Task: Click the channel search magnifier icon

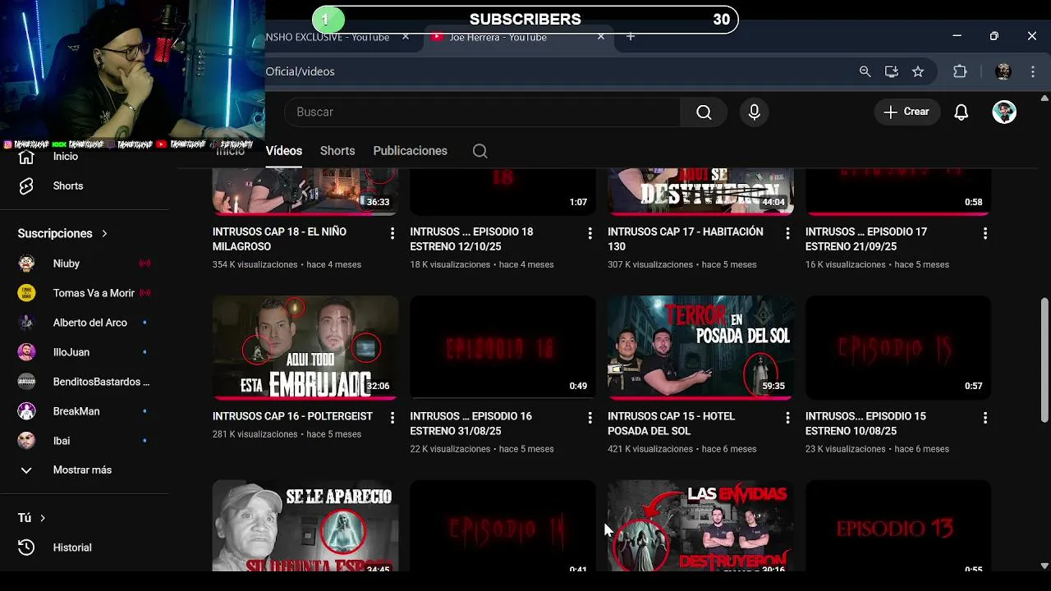Action: pos(480,151)
